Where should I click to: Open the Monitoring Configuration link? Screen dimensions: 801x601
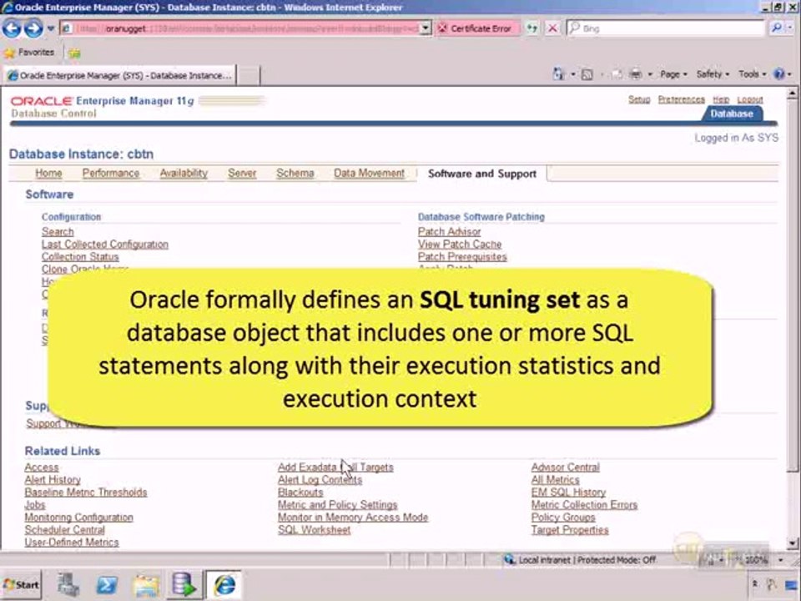[78, 518]
